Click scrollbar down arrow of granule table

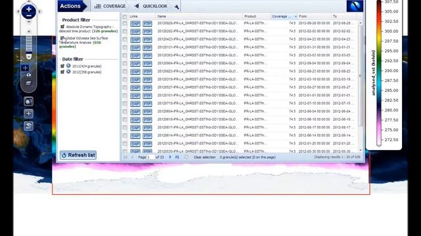pos(360,150)
